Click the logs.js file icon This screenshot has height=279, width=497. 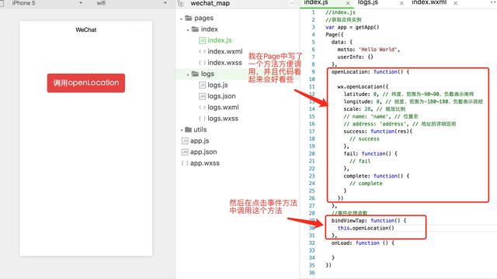[202, 85]
